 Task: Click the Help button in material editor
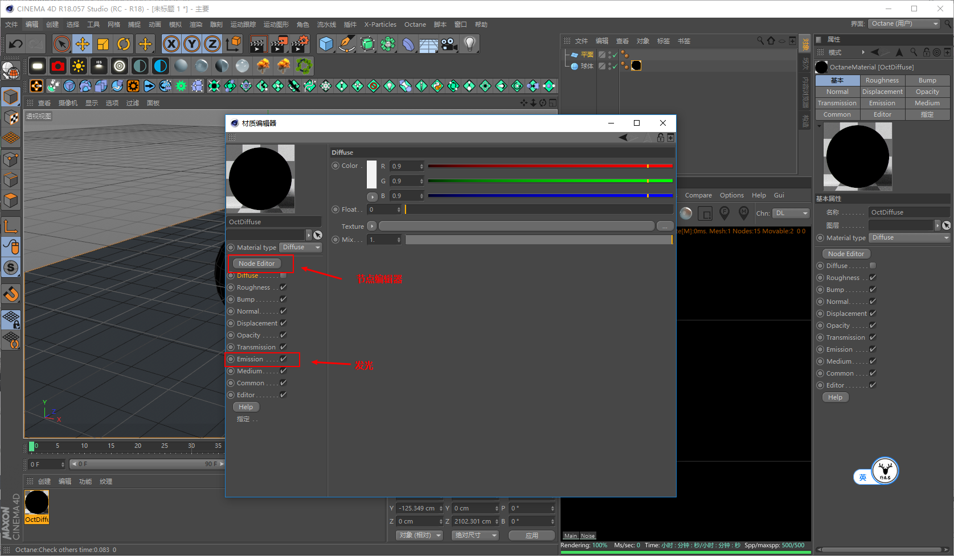click(246, 407)
